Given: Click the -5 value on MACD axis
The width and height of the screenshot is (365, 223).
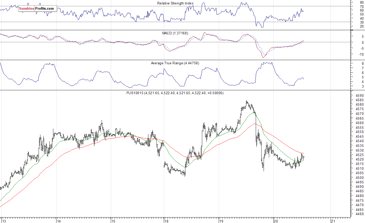Looking at the screenshot, I should pyautogui.click(x=362, y=48).
